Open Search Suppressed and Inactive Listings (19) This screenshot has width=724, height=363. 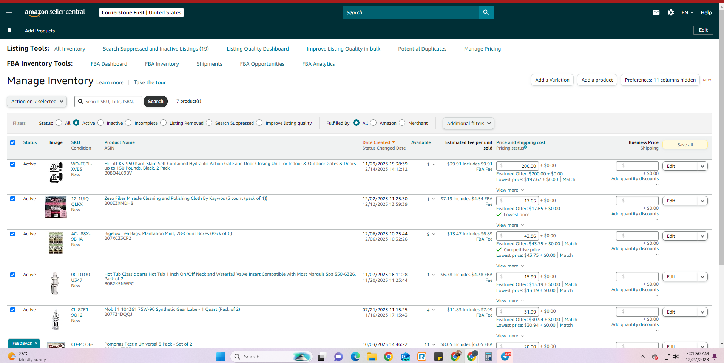coord(156,49)
